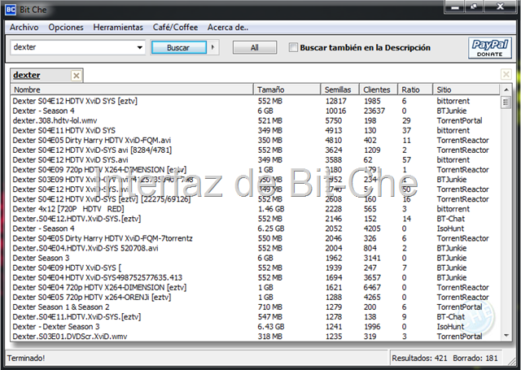
Task: Expand the arrow next to Buscar button
Action: (212, 47)
